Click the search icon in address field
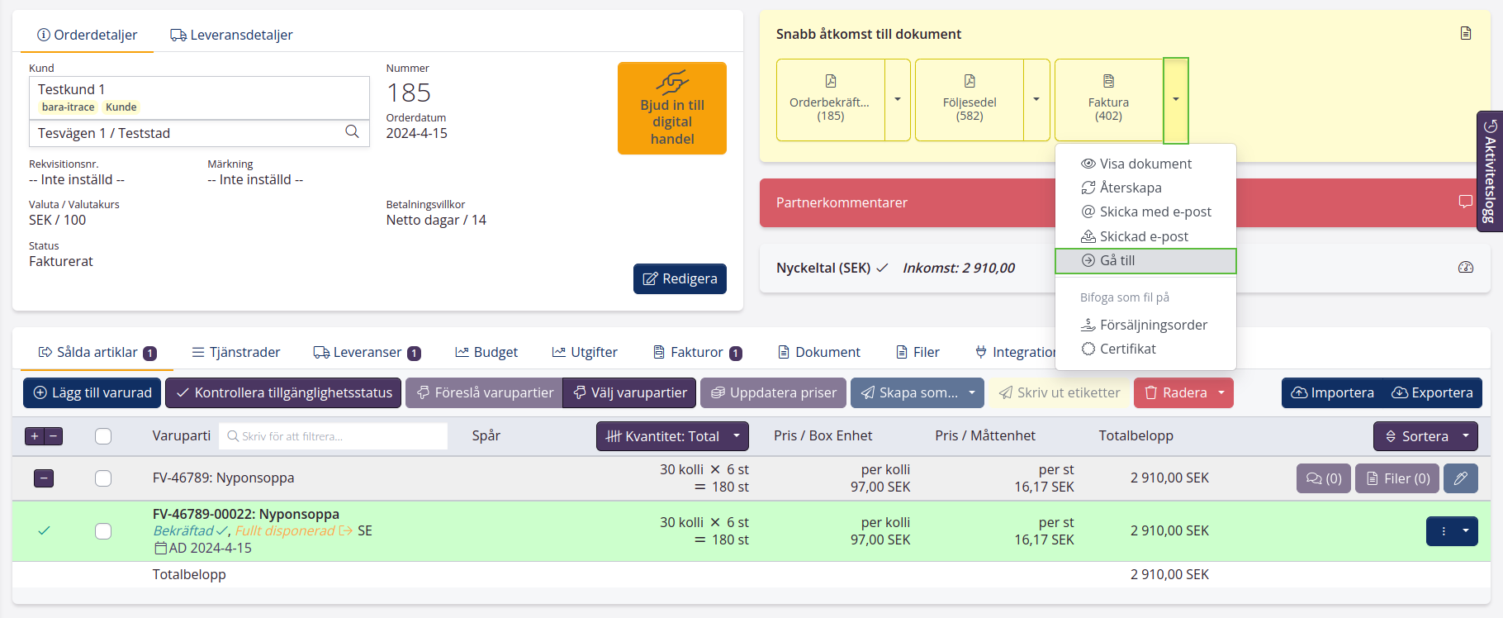This screenshot has height=618, width=1503. (352, 132)
